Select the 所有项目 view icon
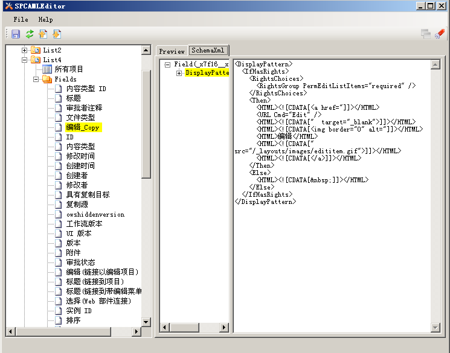This screenshot has width=450, height=353. click(x=47, y=69)
